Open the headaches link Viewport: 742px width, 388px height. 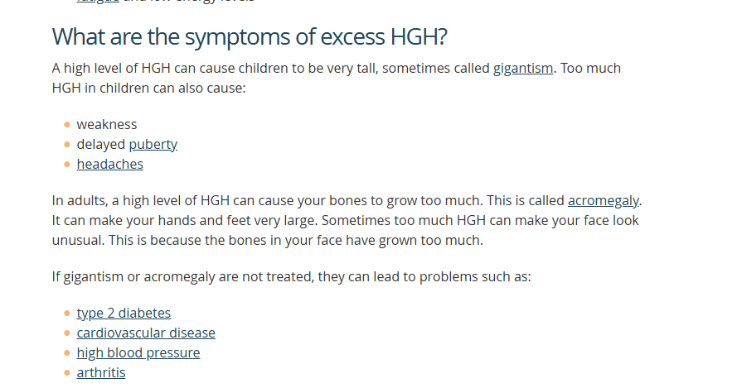tap(109, 164)
